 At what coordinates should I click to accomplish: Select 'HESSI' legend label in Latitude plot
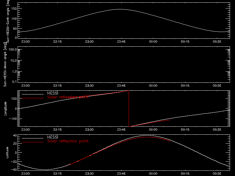53,137
